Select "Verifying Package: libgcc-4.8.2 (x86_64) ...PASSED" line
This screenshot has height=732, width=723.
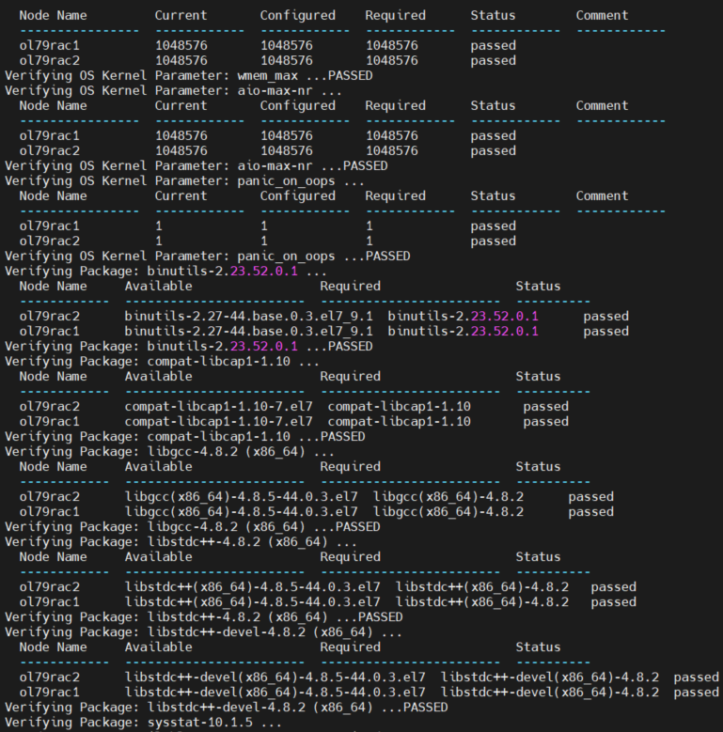pyautogui.click(x=193, y=527)
